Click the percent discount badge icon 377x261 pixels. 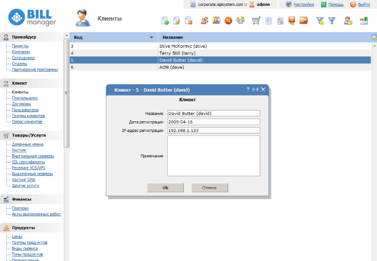coord(228,20)
